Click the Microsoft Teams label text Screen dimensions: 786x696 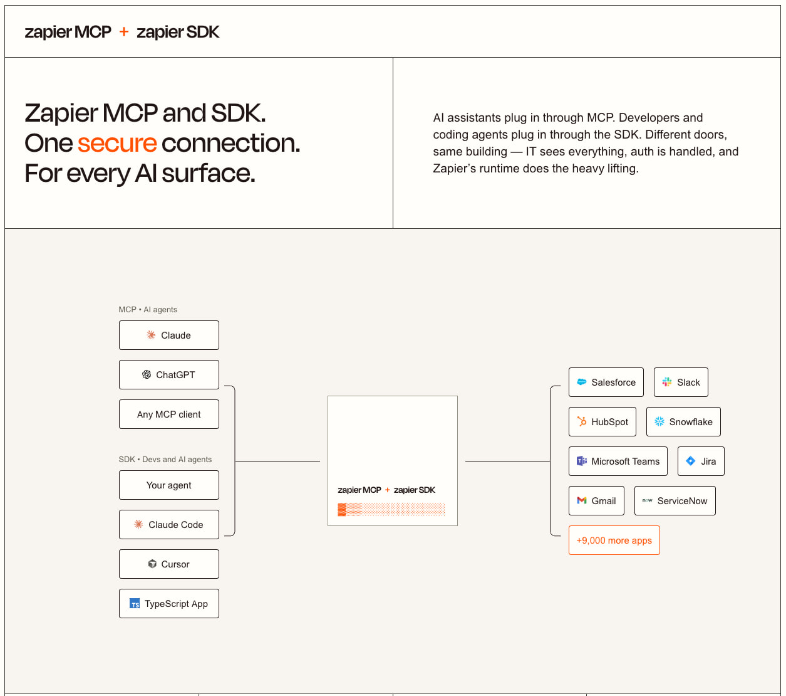[x=626, y=461]
